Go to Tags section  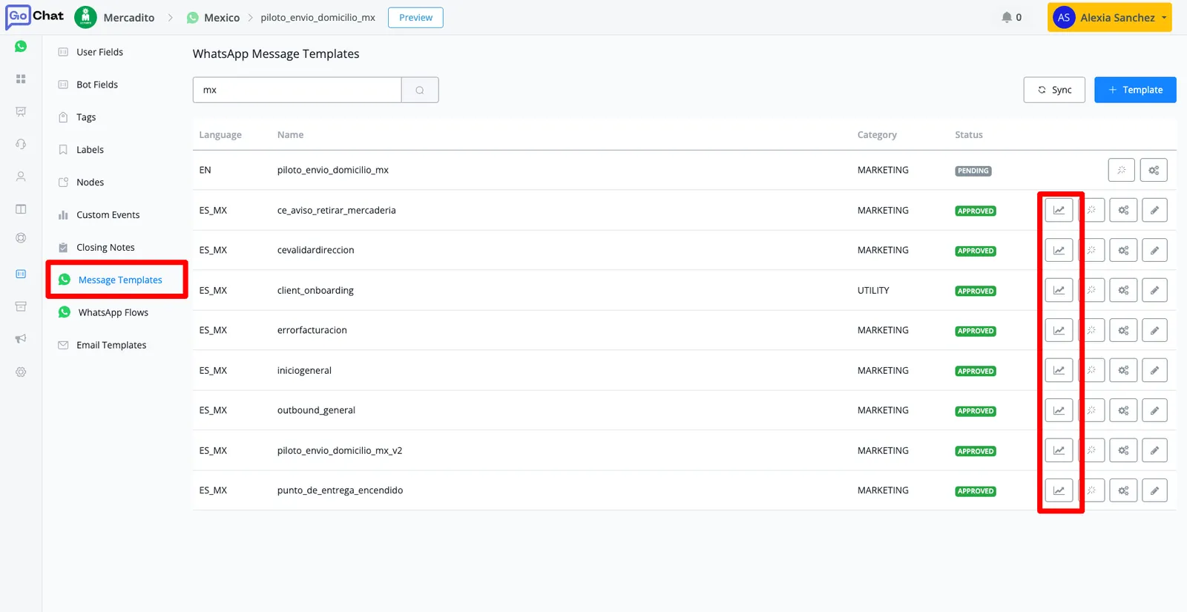(86, 117)
